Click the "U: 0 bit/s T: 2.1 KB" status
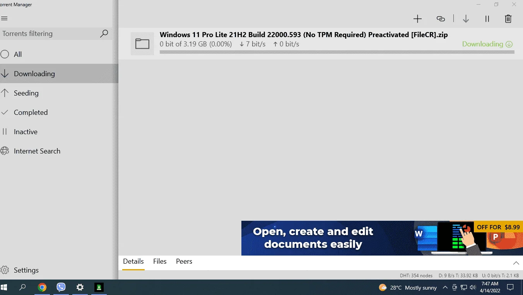This screenshot has height=295, width=523. (500, 276)
